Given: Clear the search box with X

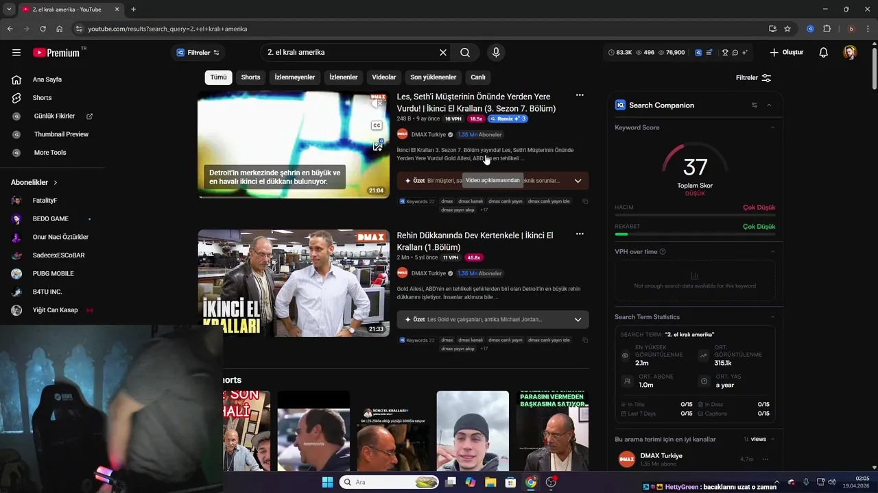Looking at the screenshot, I should coord(443,53).
